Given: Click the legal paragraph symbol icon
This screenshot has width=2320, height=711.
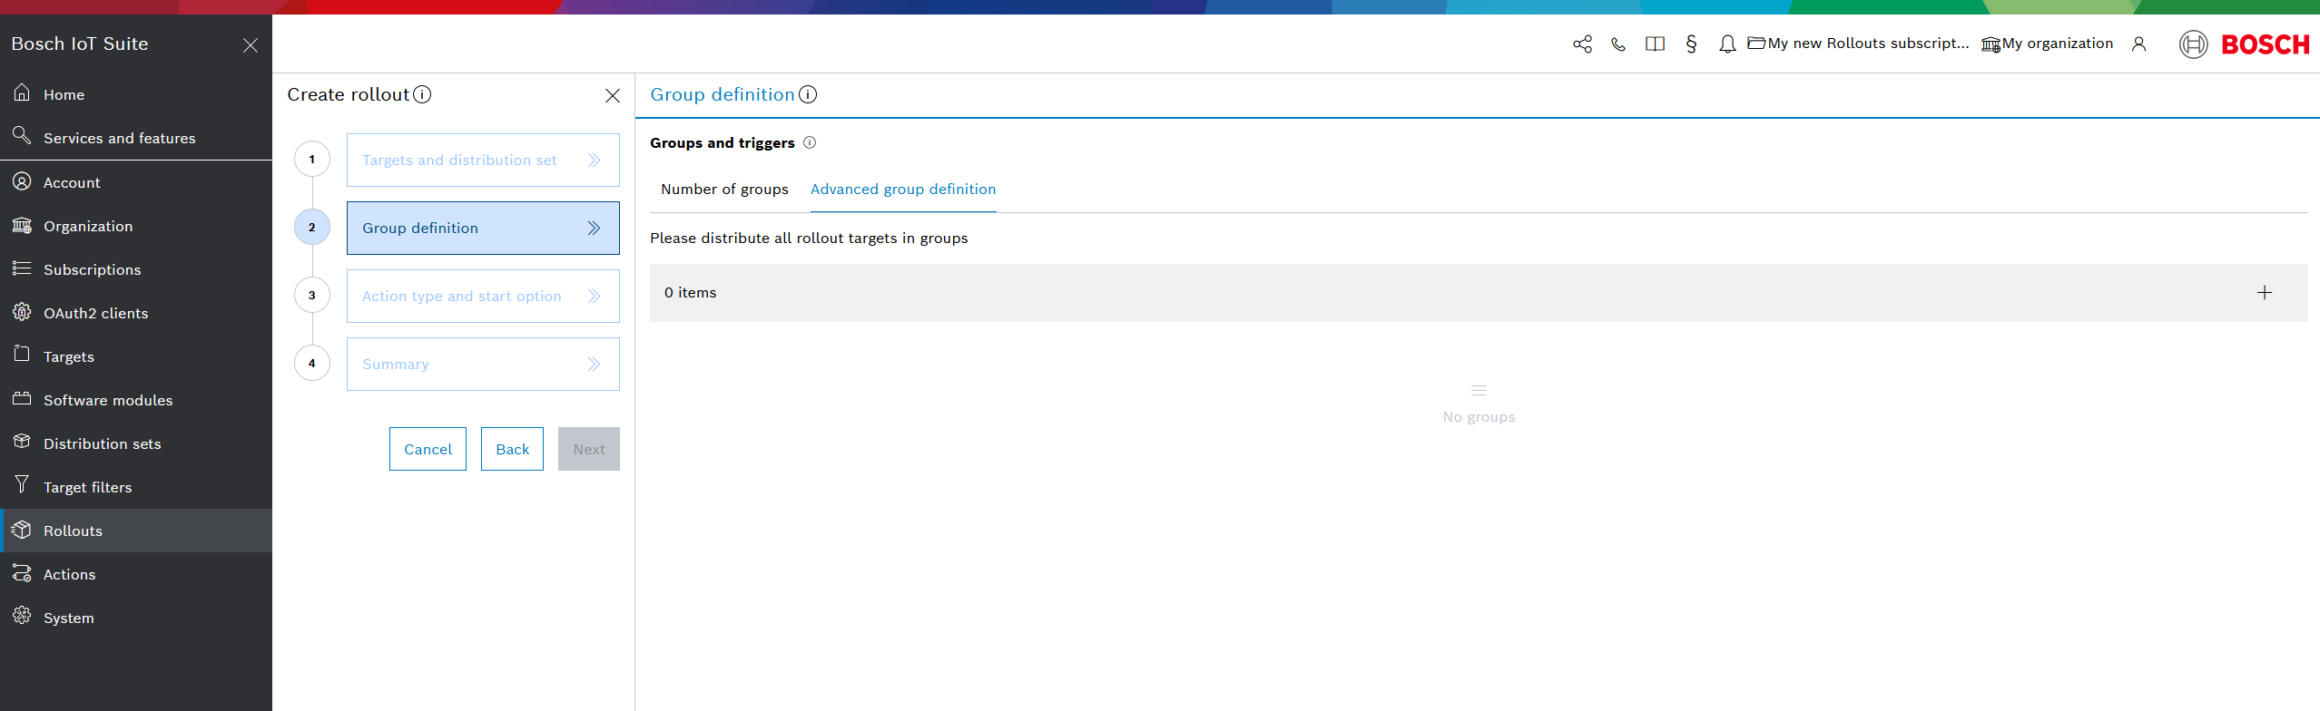Looking at the screenshot, I should point(1691,44).
